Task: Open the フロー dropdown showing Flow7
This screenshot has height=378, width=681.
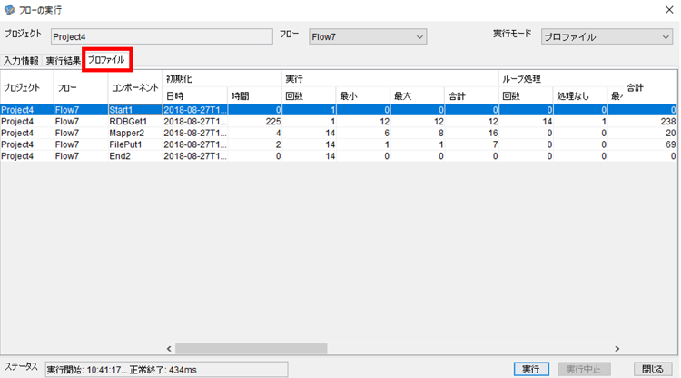Action: (x=368, y=37)
